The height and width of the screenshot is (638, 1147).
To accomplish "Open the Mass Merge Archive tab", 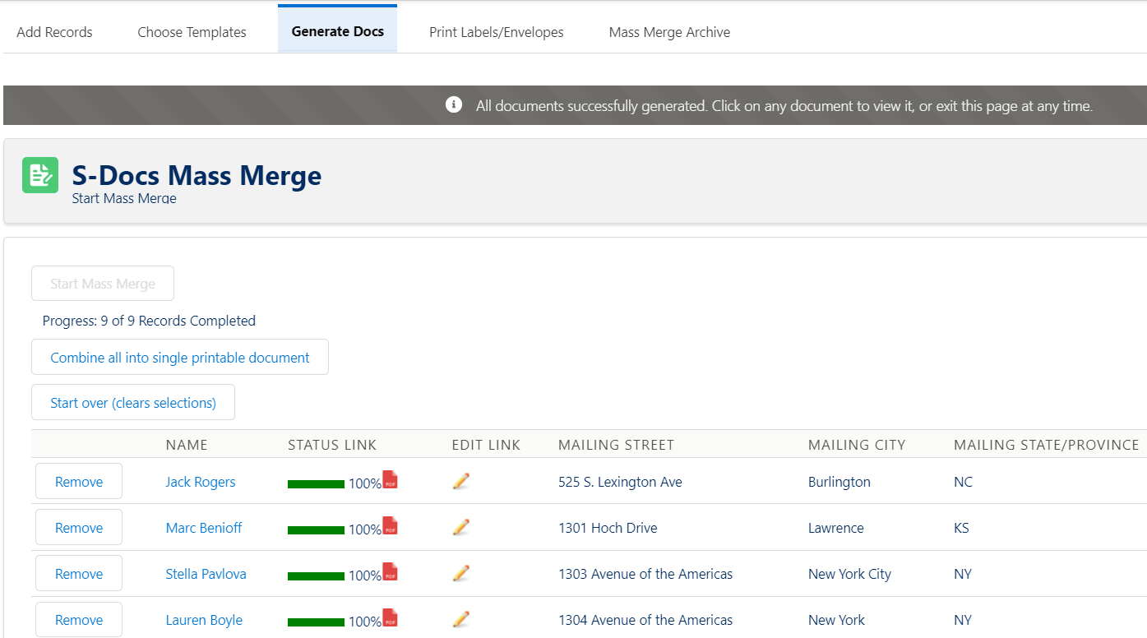I will click(669, 32).
